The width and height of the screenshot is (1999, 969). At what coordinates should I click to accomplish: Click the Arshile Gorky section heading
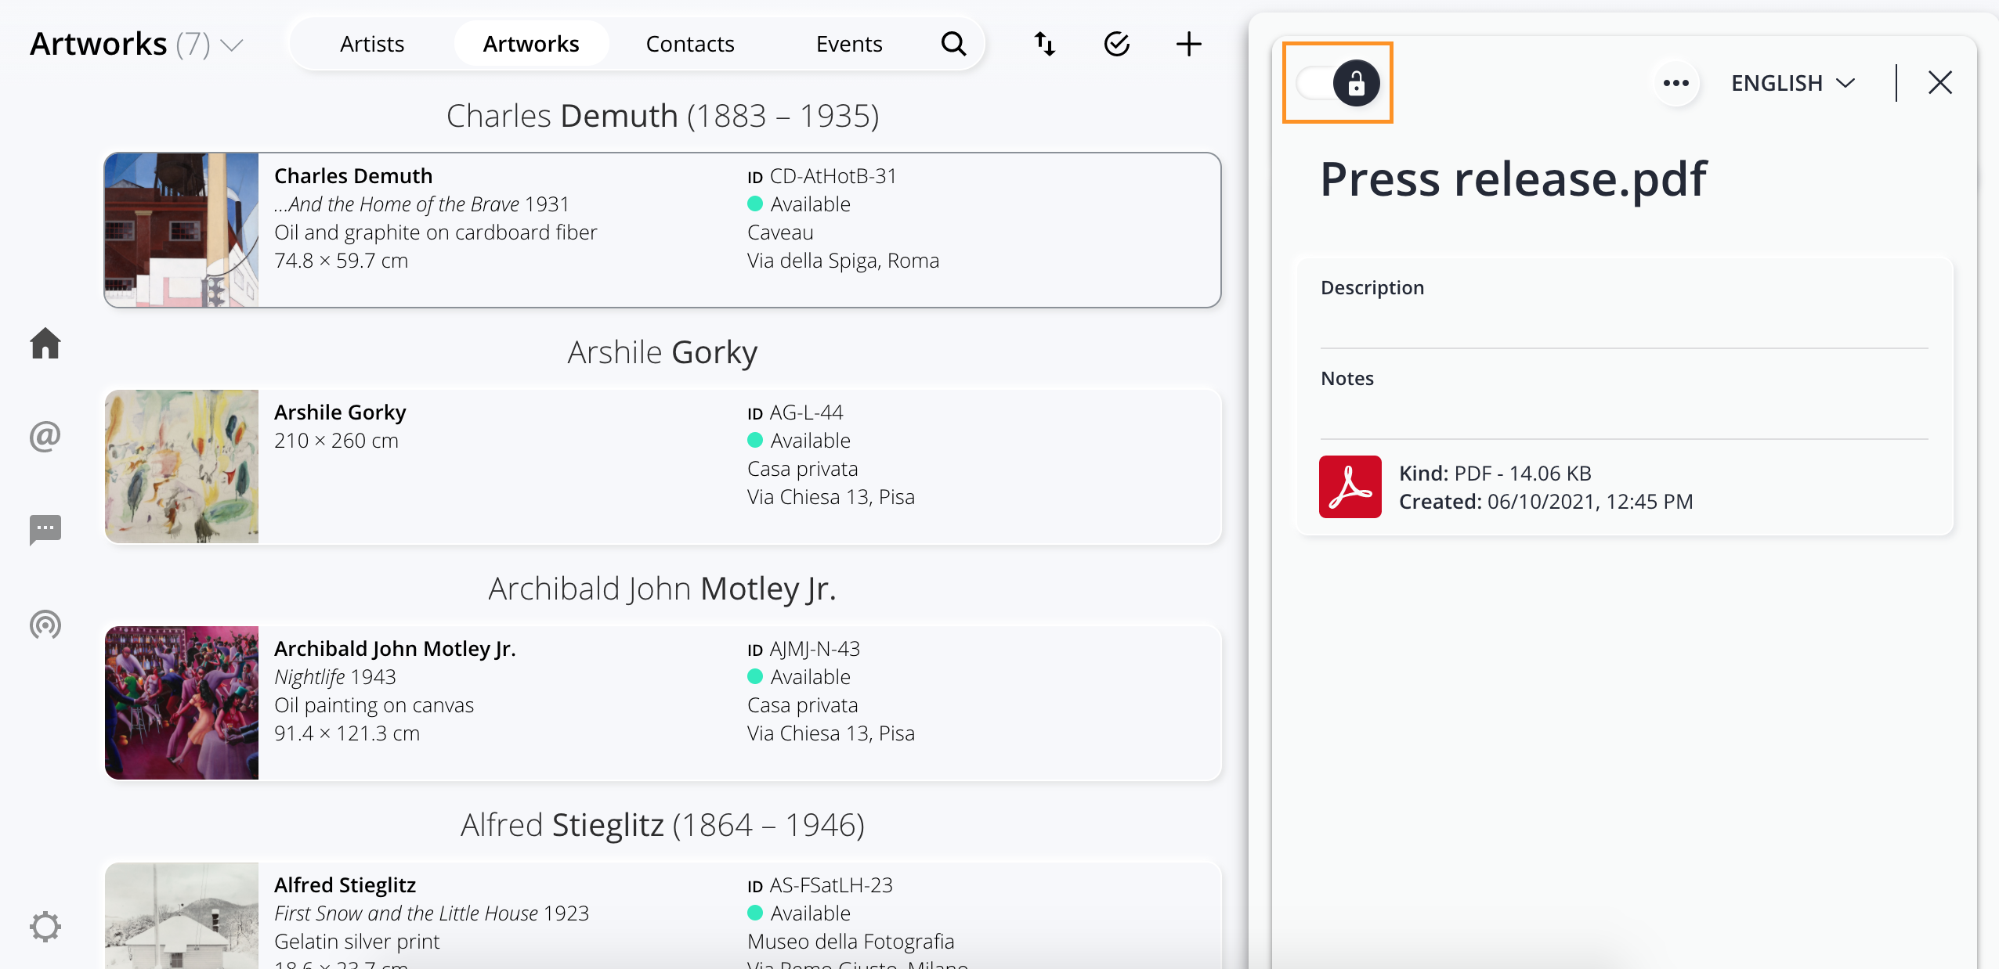pyautogui.click(x=663, y=352)
